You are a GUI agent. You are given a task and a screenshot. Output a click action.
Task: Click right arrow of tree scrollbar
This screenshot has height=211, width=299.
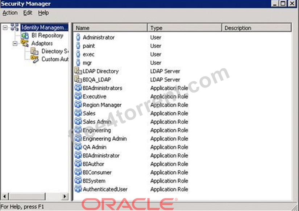point(65,196)
